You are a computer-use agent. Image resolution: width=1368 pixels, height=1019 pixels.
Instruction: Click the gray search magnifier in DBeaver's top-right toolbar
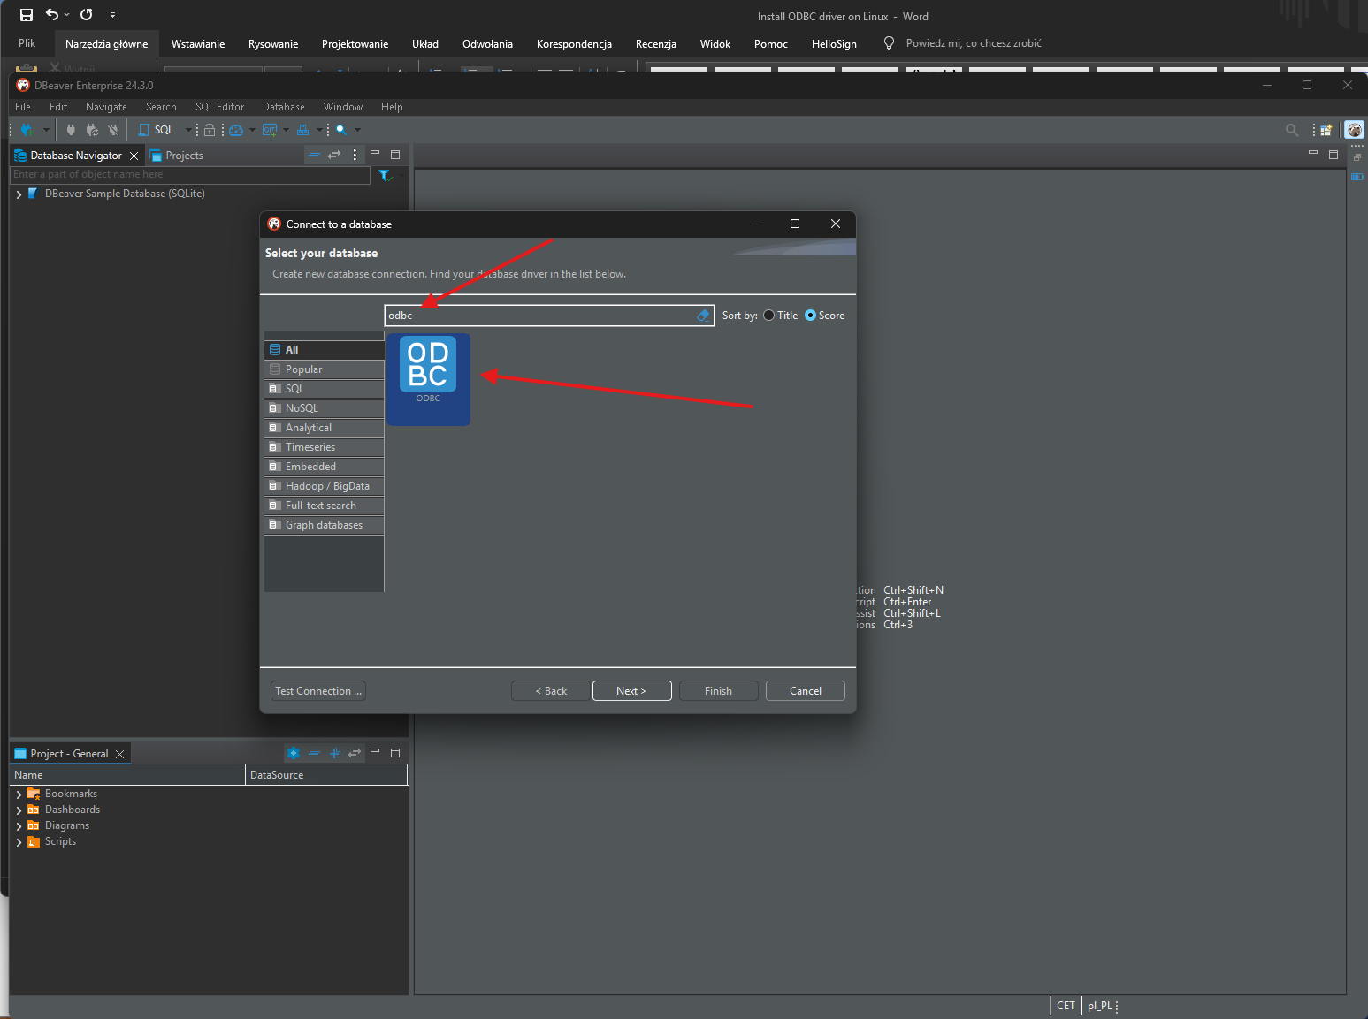[x=1292, y=130]
